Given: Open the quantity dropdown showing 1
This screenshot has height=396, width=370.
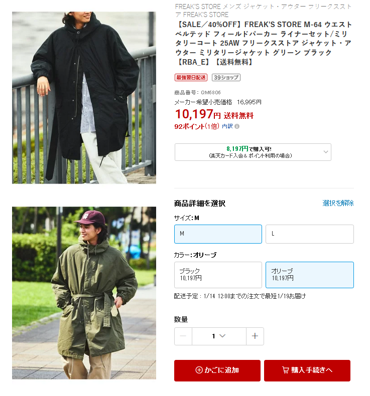Looking at the screenshot, I should (x=219, y=336).
